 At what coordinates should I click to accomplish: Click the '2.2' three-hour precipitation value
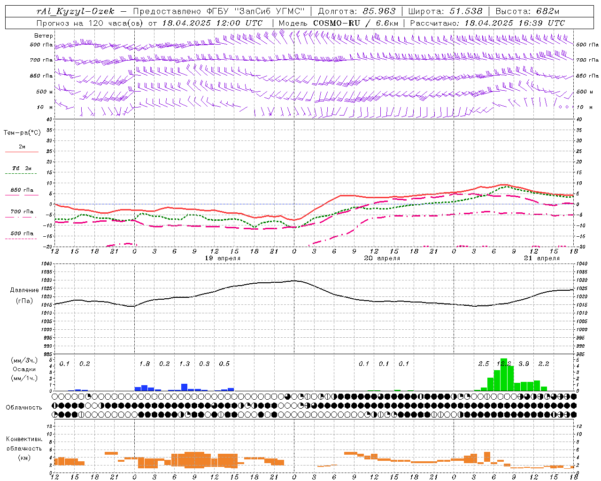(x=544, y=364)
